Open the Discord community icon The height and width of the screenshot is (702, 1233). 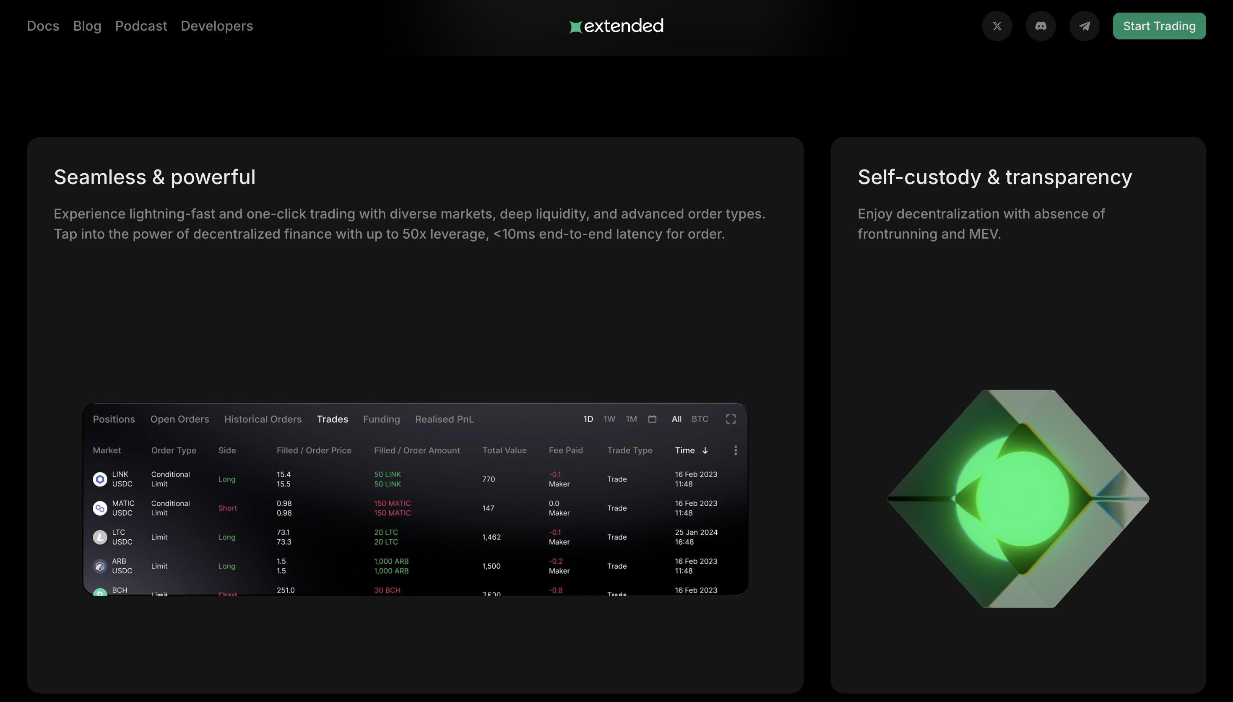[x=1040, y=26]
